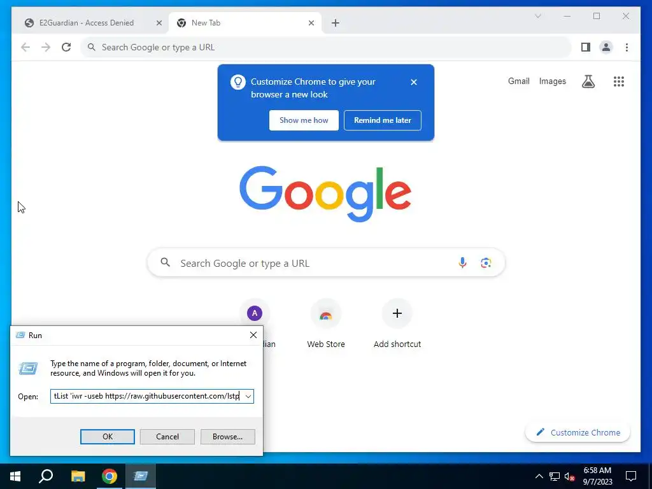This screenshot has width=652, height=489.
Task: Click Chrome icon in the taskbar
Action: click(x=110, y=476)
